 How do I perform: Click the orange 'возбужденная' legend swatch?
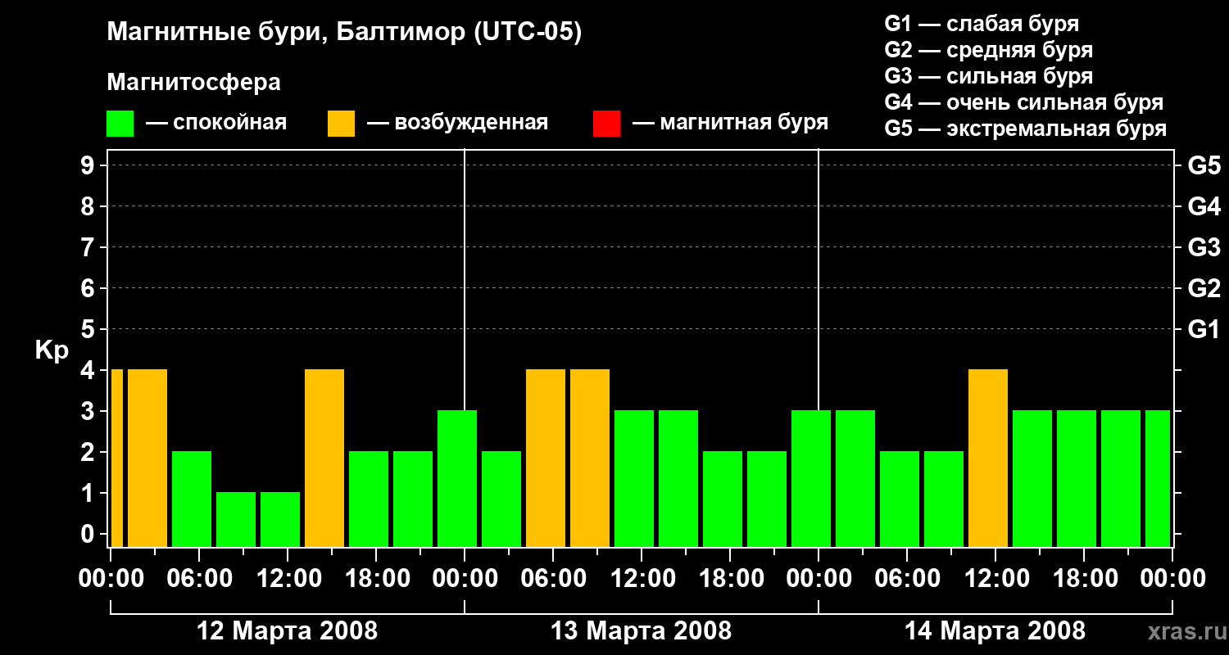[x=341, y=124]
